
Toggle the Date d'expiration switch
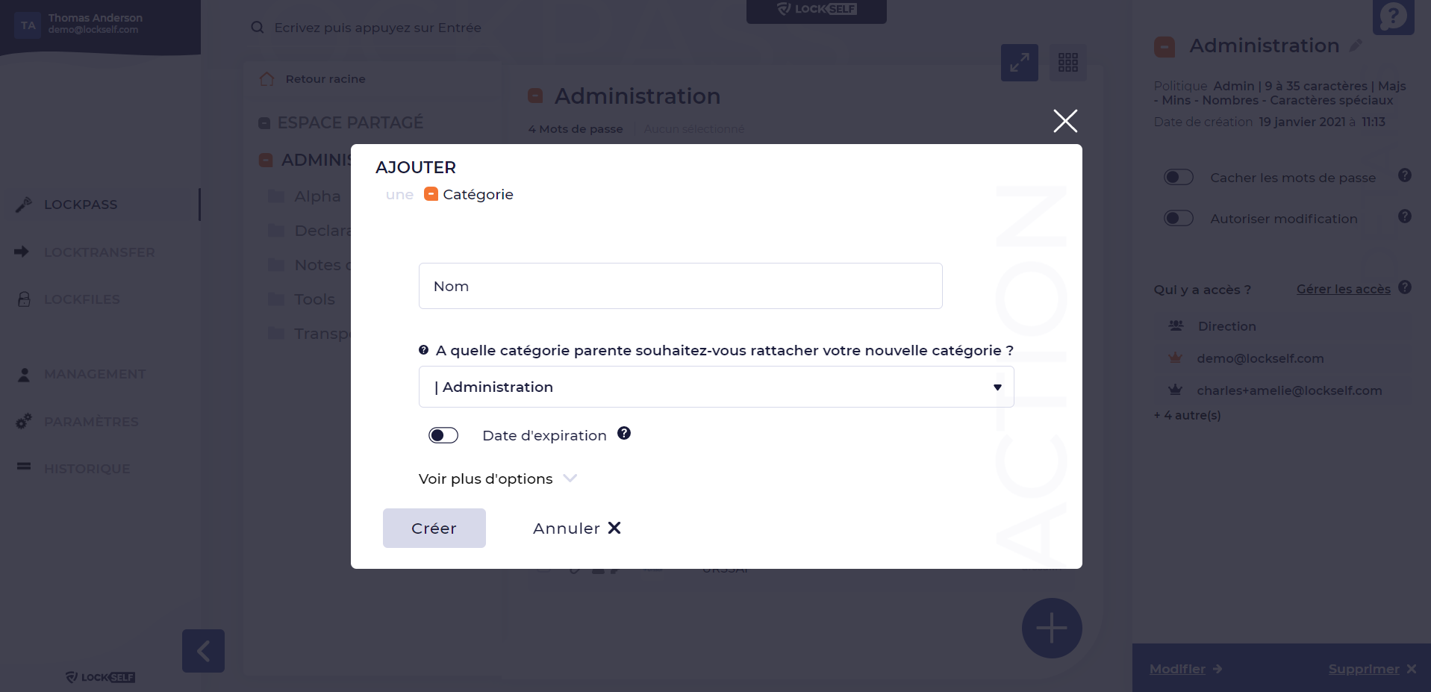(443, 435)
